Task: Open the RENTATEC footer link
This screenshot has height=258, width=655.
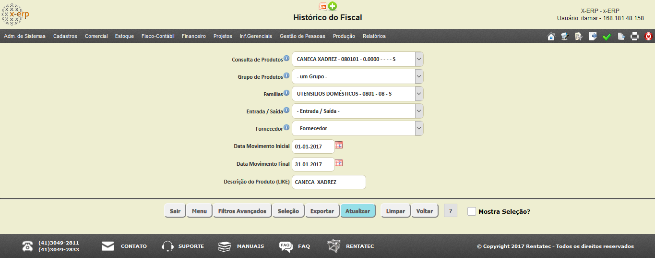Action: pos(360,246)
